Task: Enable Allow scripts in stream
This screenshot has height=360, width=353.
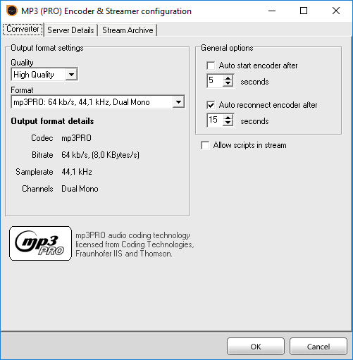Action: [x=205, y=145]
